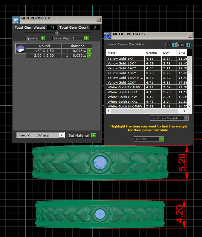Click the blue gem on the 5.20 ring
Viewport: 202px width, 237px height.
(100, 163)
